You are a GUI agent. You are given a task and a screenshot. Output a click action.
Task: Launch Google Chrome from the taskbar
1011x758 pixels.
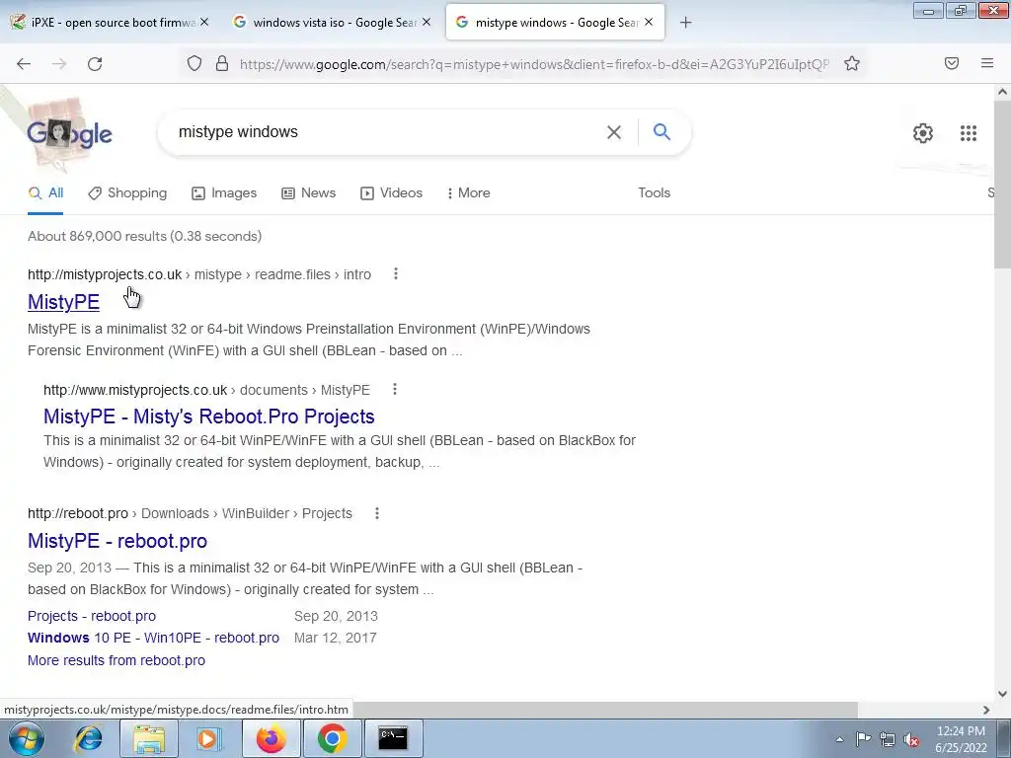tap(332, 738)
